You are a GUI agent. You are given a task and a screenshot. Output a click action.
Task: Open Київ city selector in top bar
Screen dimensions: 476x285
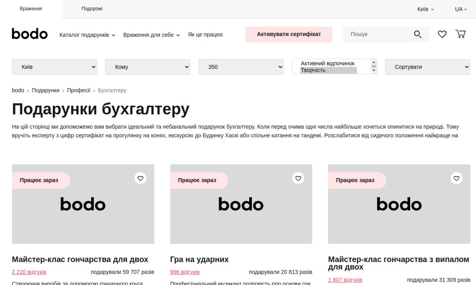(x=425, y=9)
